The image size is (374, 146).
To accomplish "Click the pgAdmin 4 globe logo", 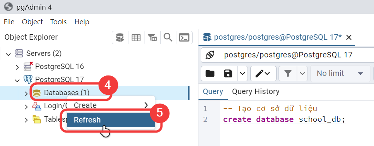I will point(9,7).
